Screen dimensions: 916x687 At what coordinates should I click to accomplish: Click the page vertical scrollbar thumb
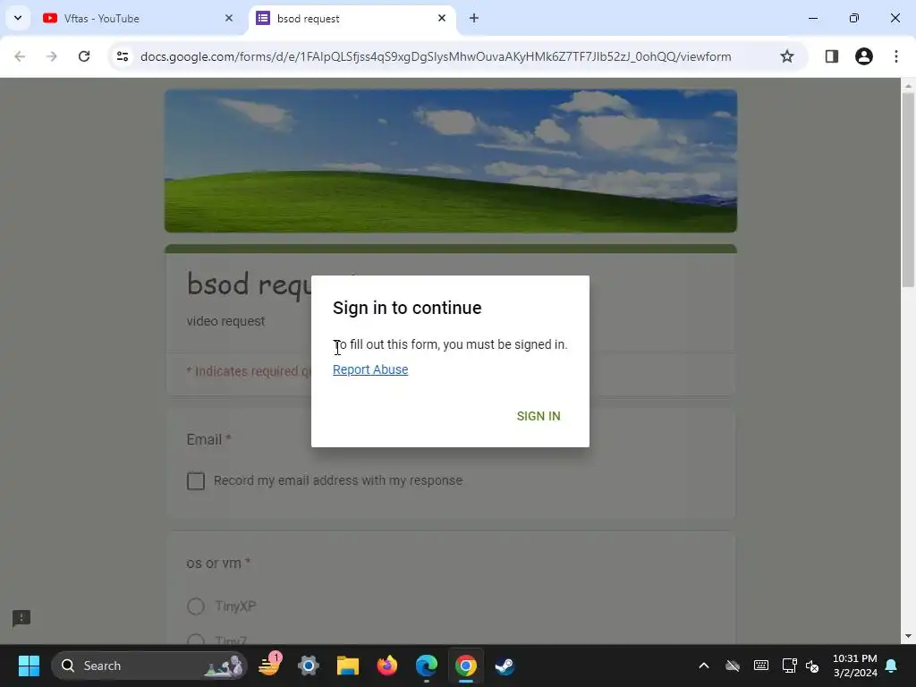908,190
